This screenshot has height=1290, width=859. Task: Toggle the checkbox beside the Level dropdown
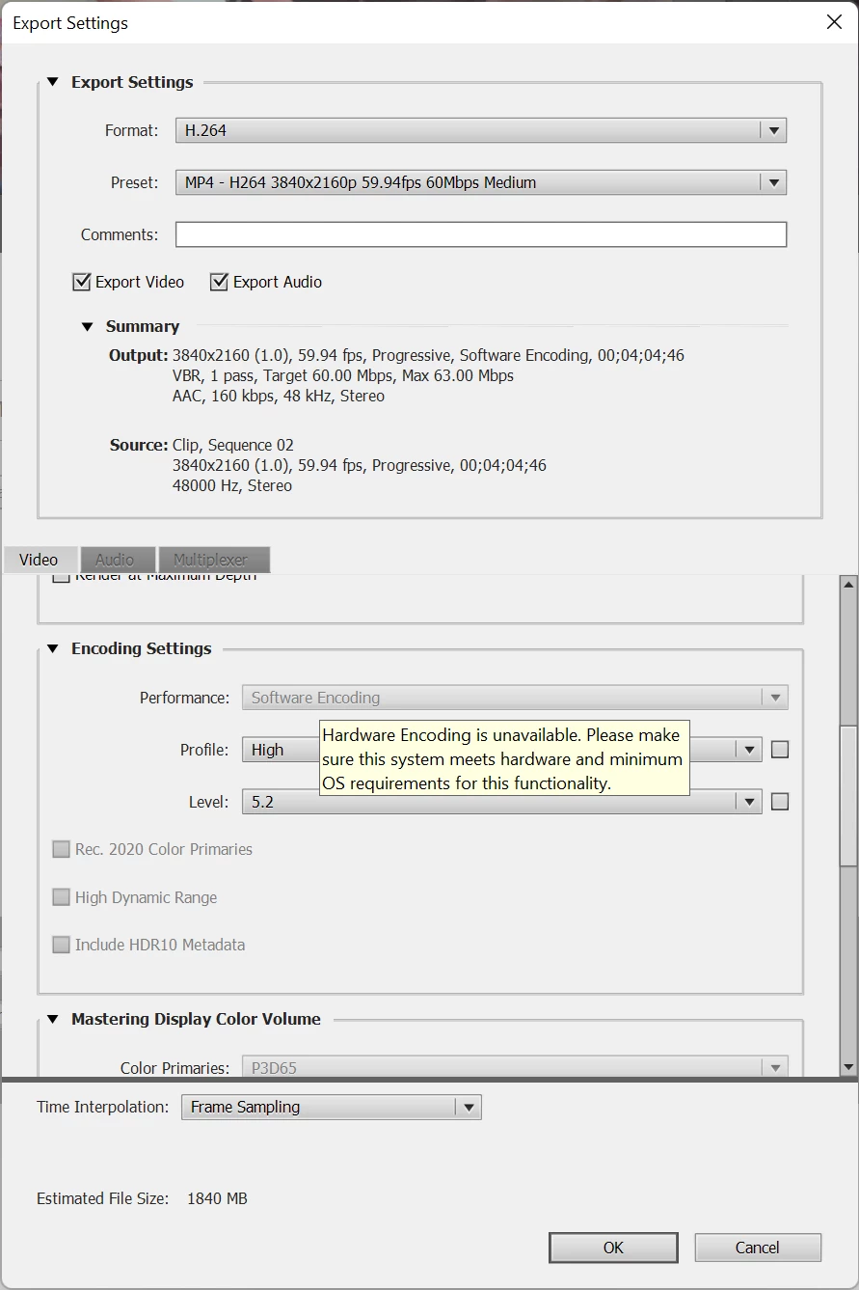pos(780,801)
